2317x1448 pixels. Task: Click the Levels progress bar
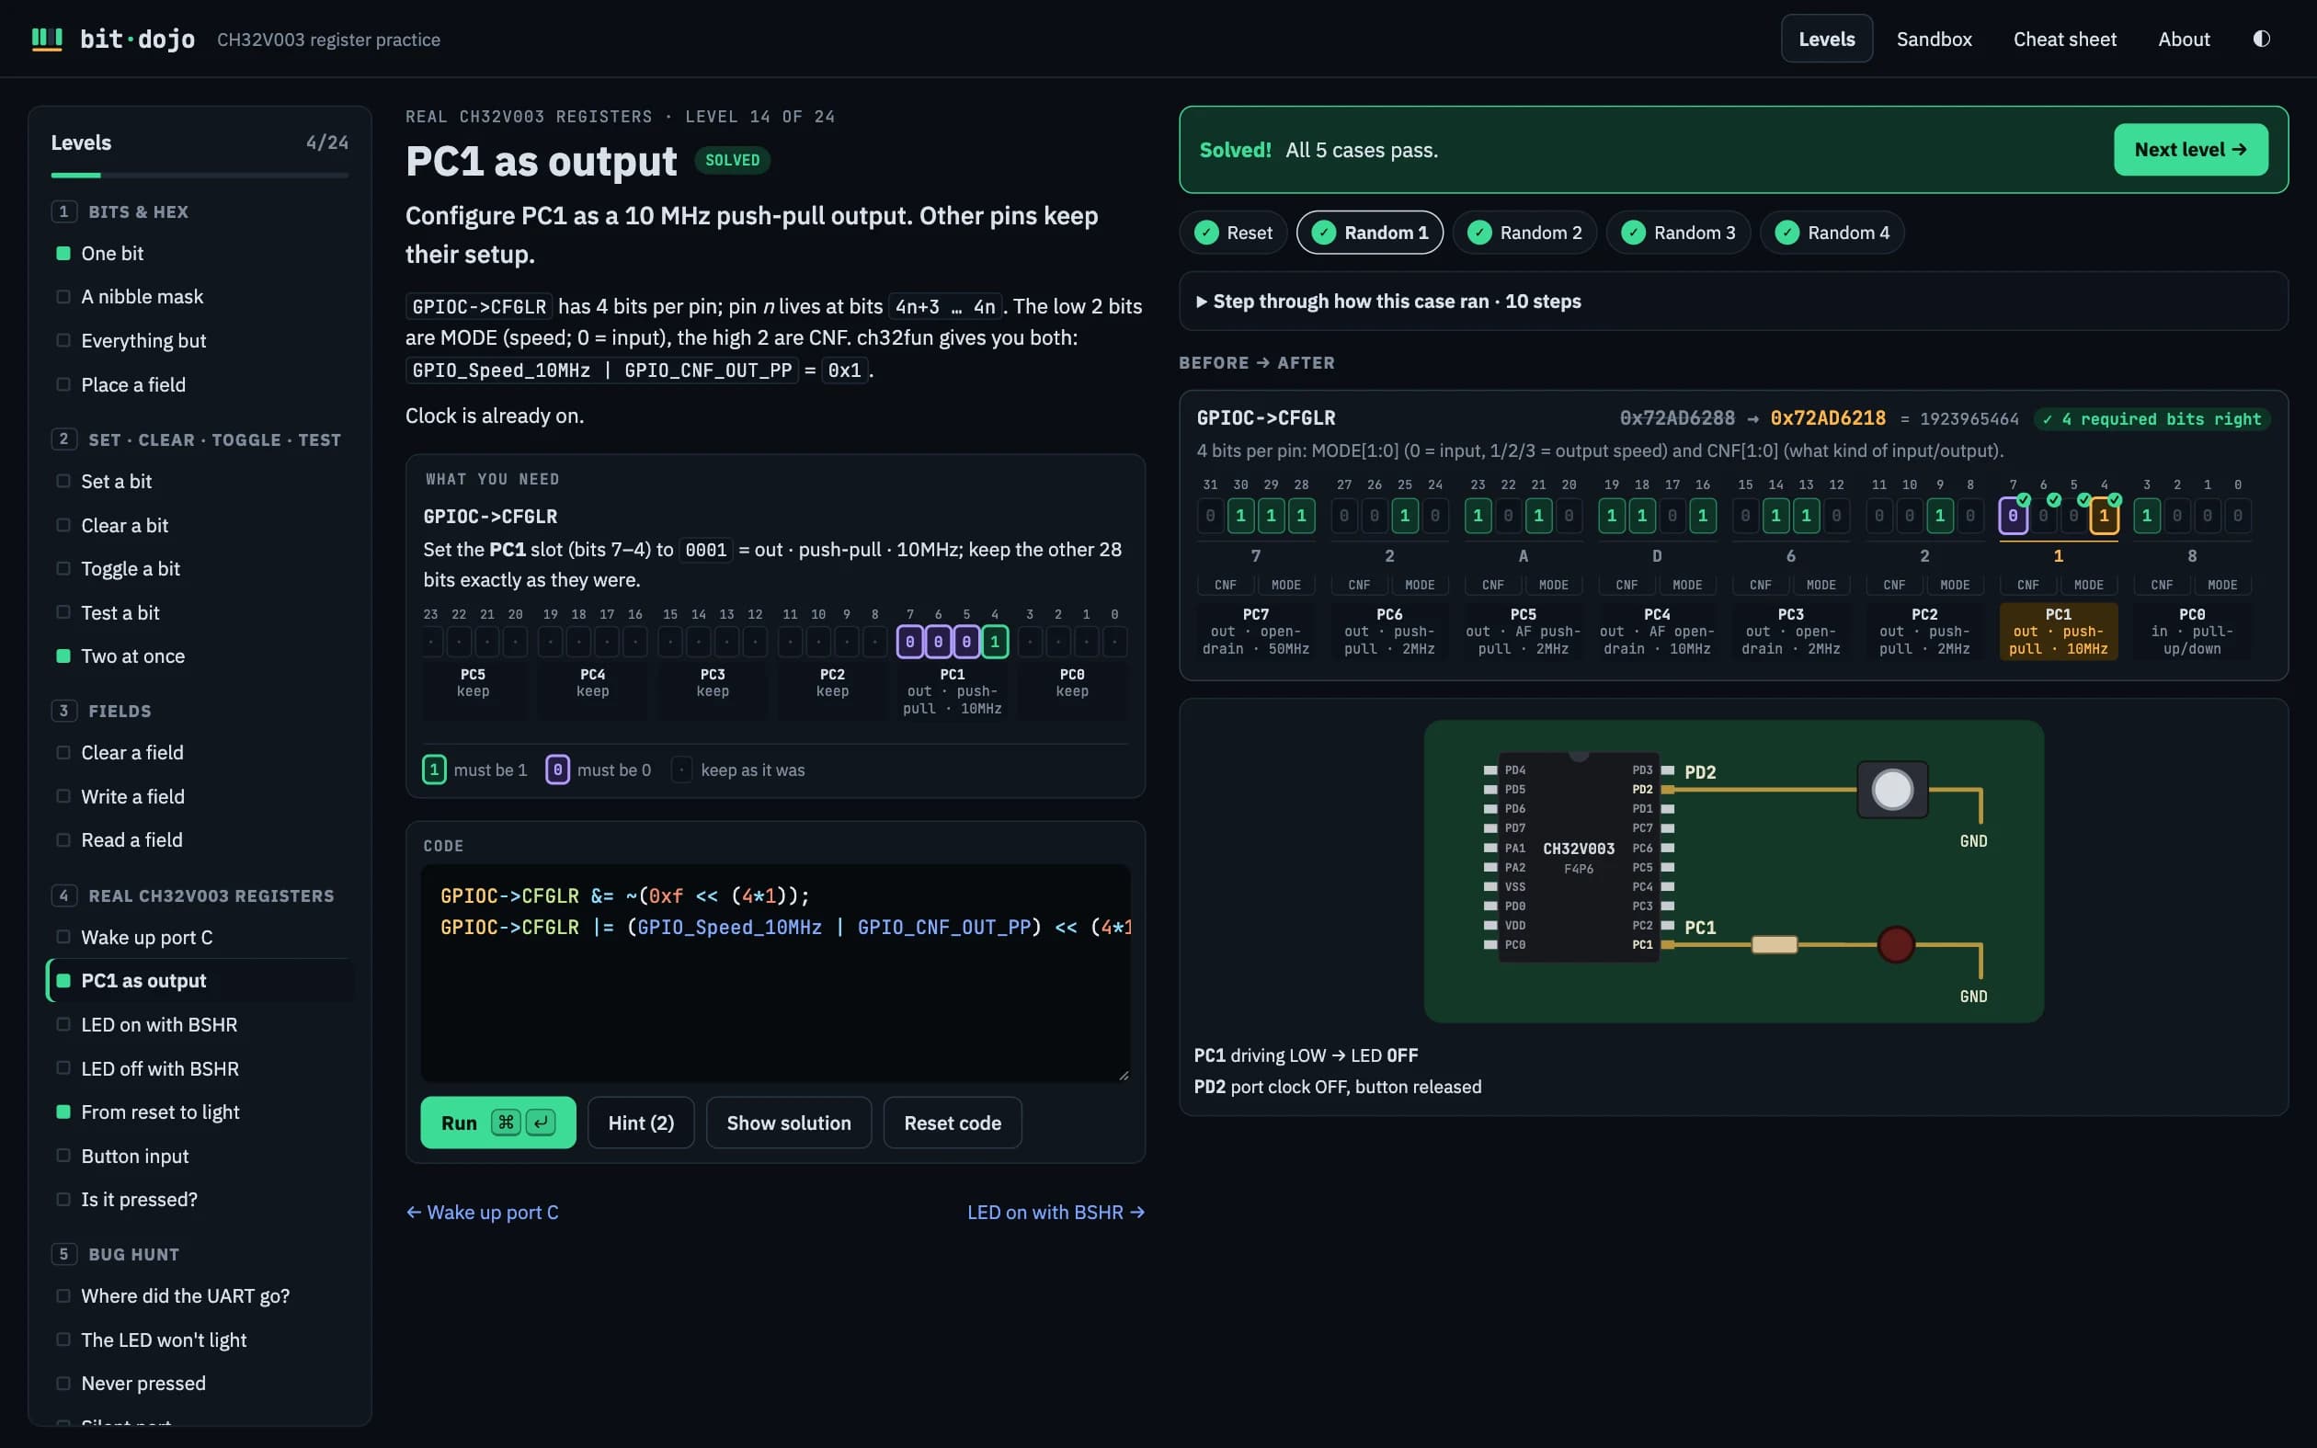click(200, 176)
